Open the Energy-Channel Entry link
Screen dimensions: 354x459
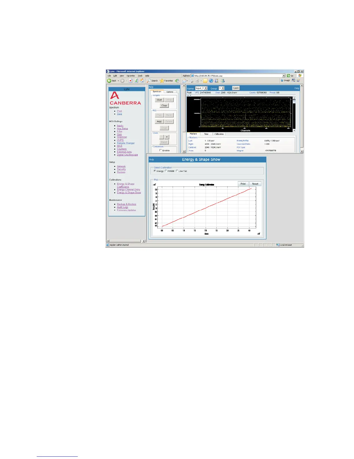(128, 190)
